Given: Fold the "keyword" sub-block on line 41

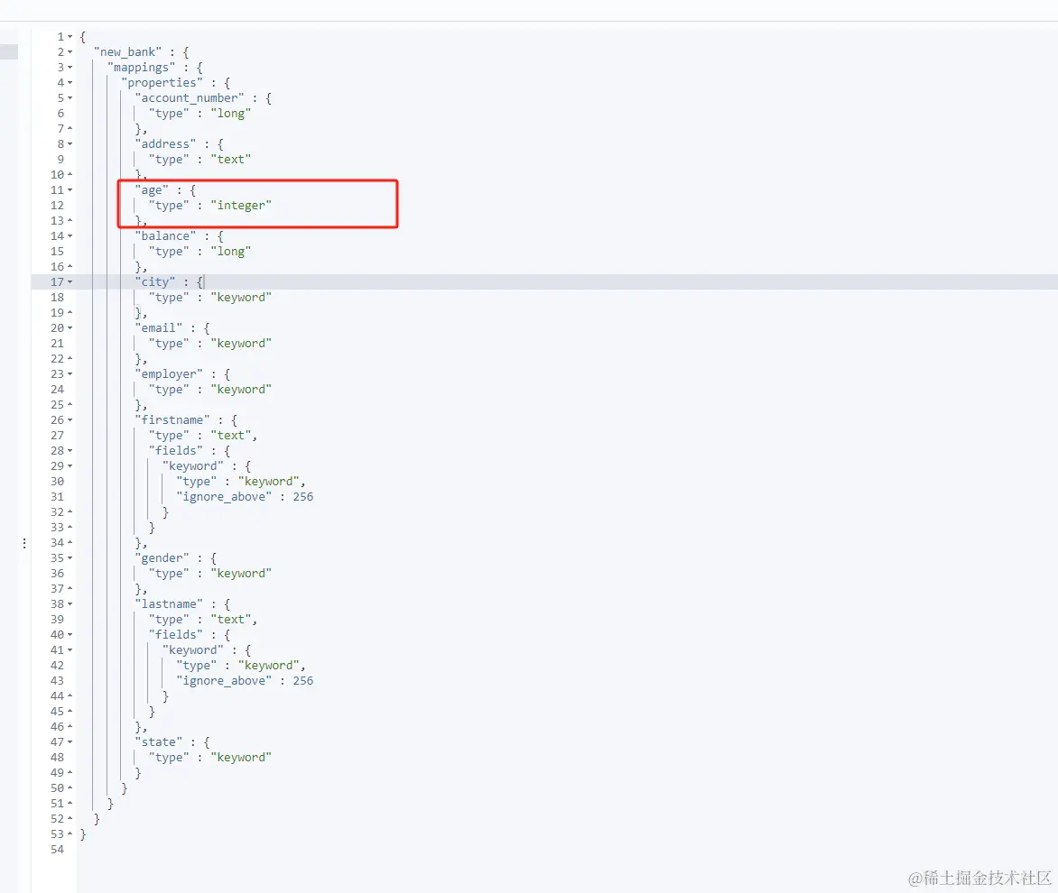Looking at the screenshot, I should (x=70, y=650).
